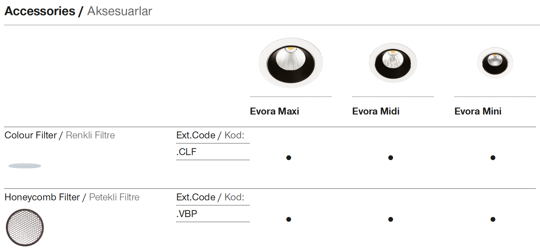This screenshot has height=251, width=540.
Task: Click the Evora Mini column label
Action: [478, 111]
